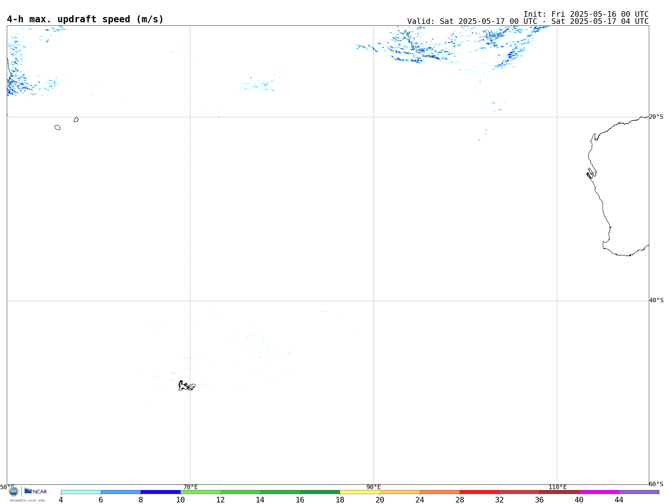Click the colorbar tick label 44
Screen dimensions: 669x504
(619, 500)
